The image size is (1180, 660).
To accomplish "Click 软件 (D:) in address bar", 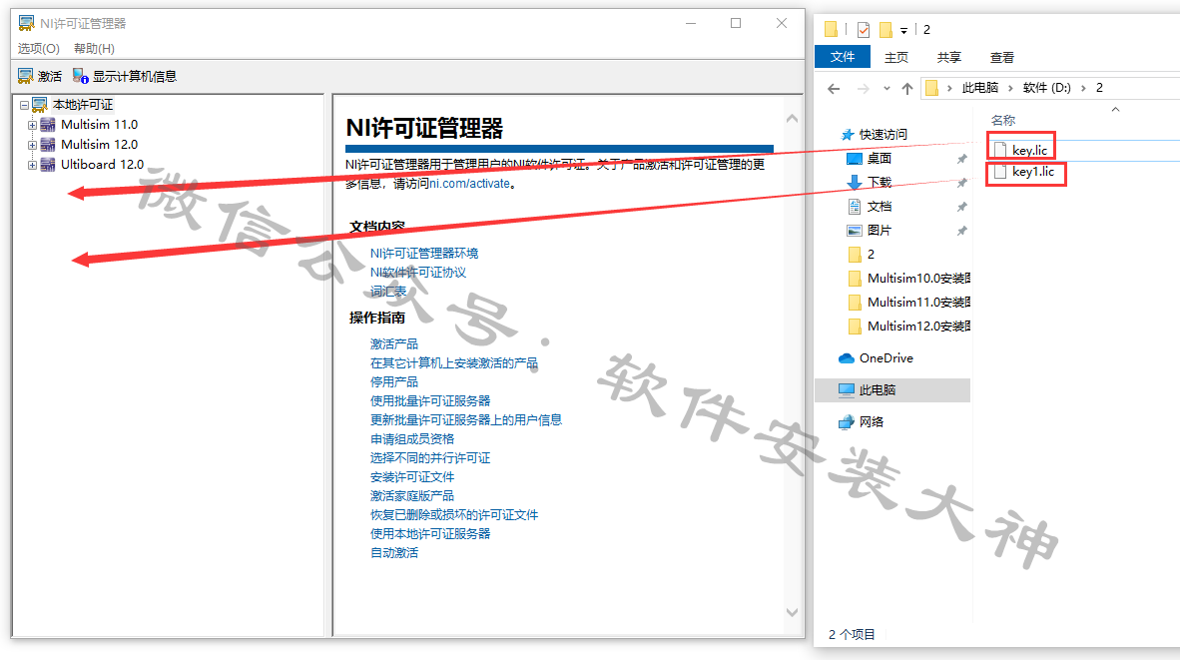I will click(x=1047, y=87).
